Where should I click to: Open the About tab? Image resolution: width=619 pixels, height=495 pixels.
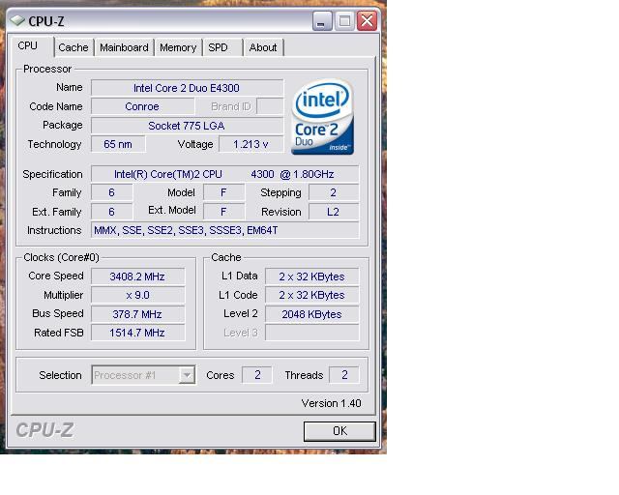click(x=263, y=47)
